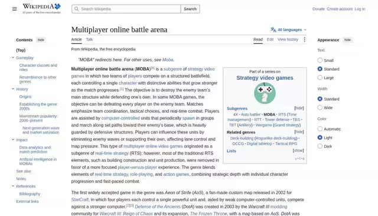This screenshot has height=216, width=378.
Task: Collapse the References section in contents
Action: (x=13, y=186)
